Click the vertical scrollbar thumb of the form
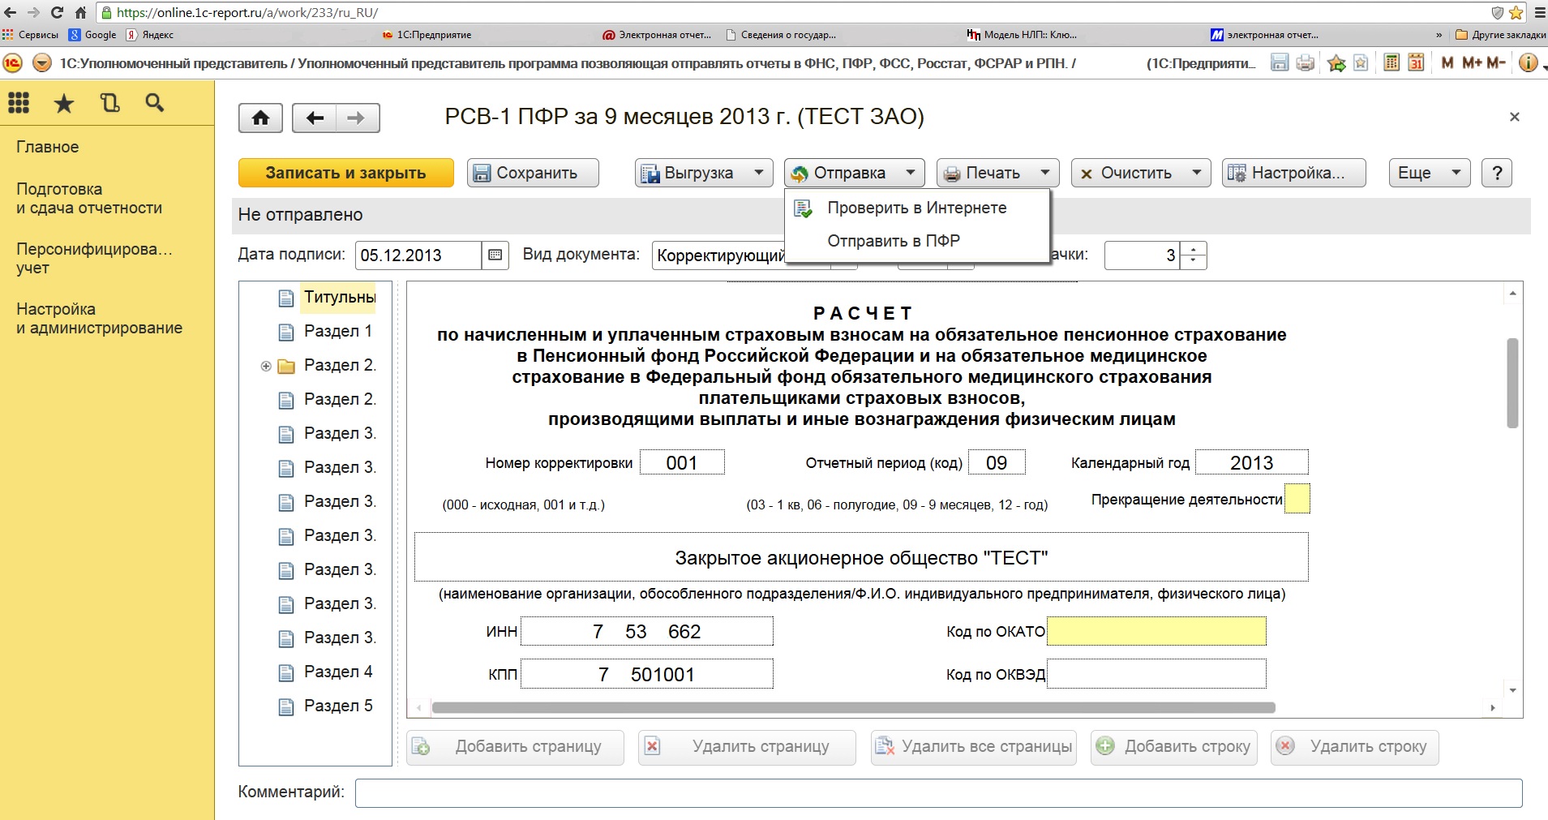The height and width of the screenshot is (820, 1548). [1512, 383]
